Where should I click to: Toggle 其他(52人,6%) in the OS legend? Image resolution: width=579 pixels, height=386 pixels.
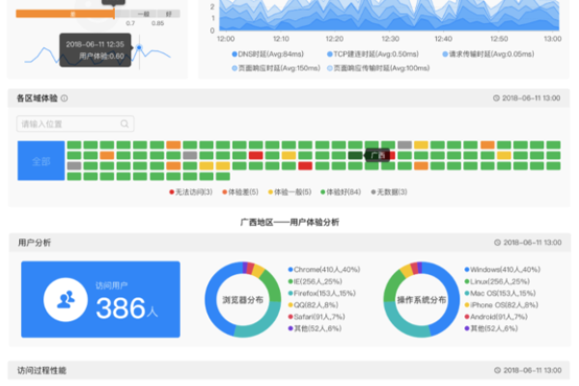491,328
